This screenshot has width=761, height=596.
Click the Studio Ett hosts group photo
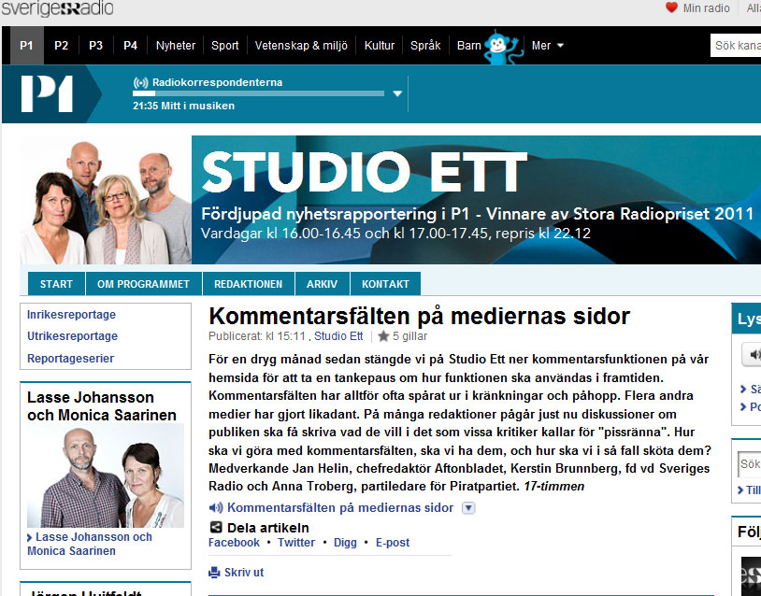coord(106,200)
